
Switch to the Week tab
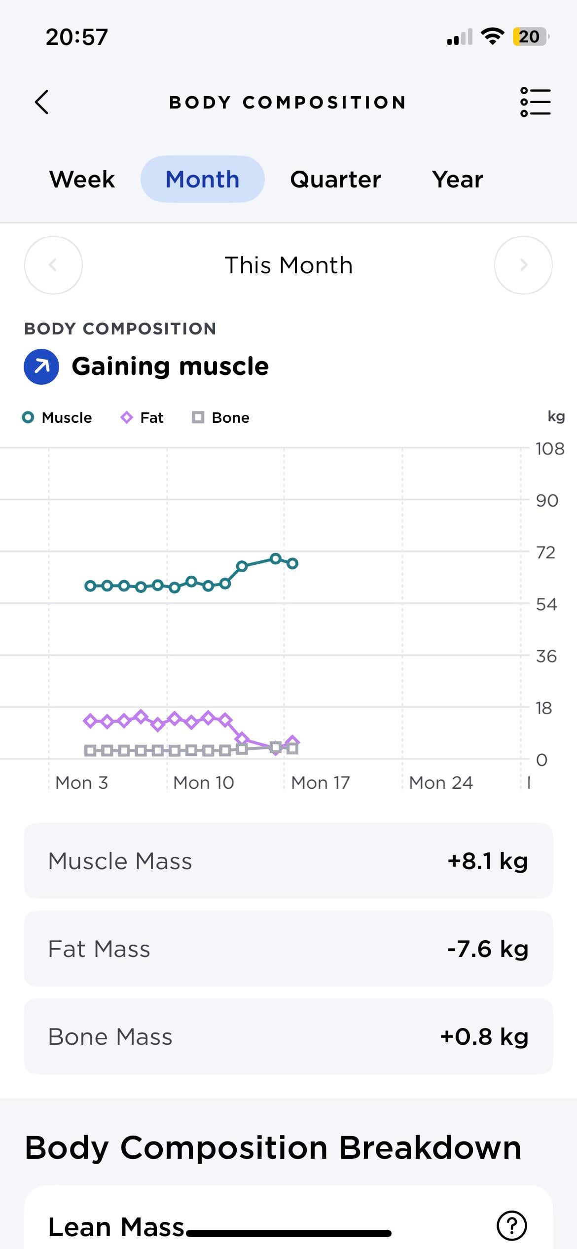pos(82,179)
